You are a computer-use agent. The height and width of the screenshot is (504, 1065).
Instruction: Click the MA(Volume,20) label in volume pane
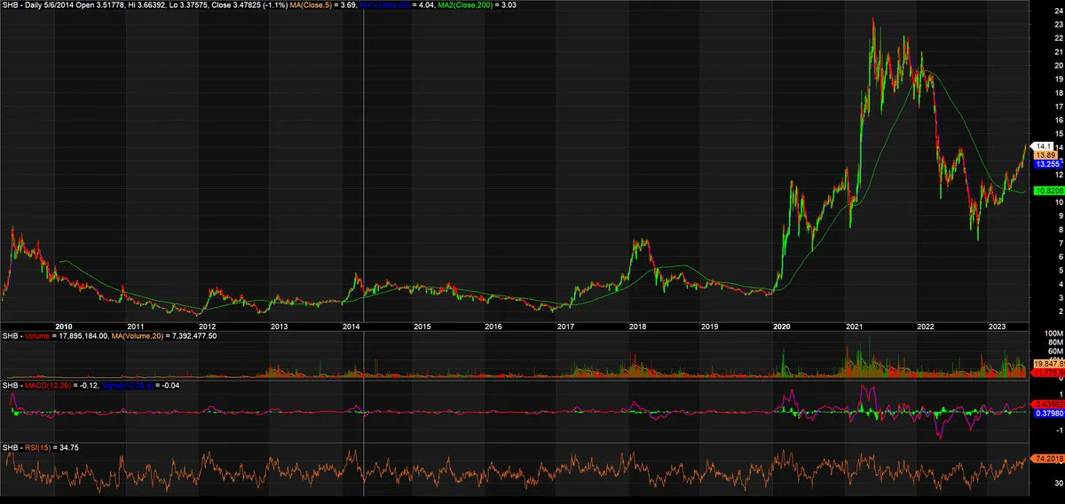click(138, 336)
